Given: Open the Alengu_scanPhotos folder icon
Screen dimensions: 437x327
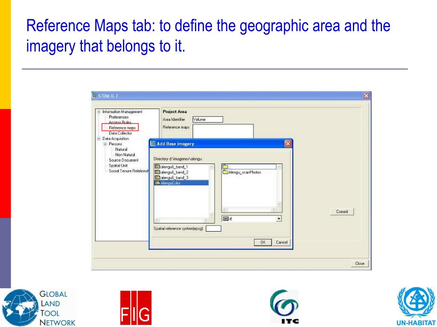Looking at the screenshot, I should [225, 172].
